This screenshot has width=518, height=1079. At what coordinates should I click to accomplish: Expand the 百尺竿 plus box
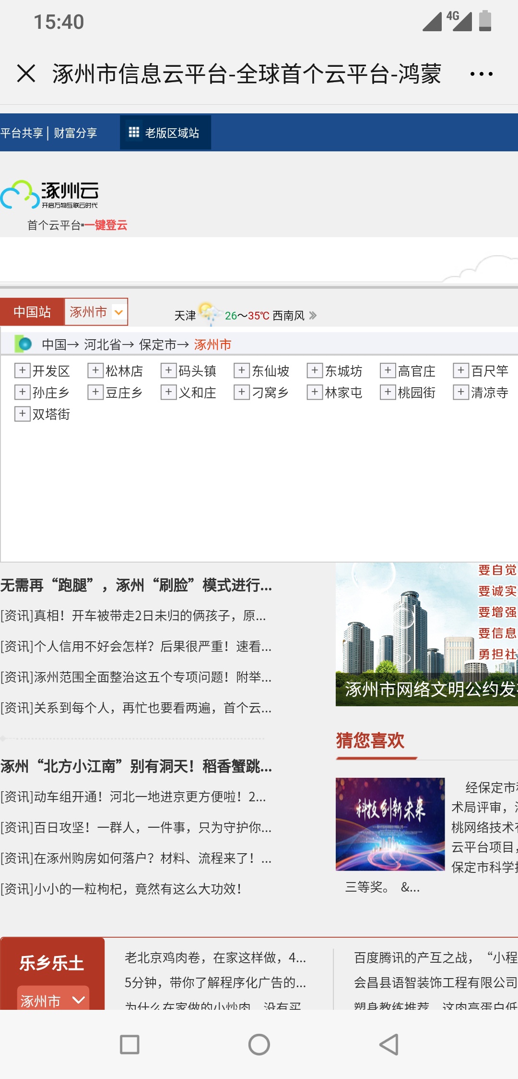(461, 370)
